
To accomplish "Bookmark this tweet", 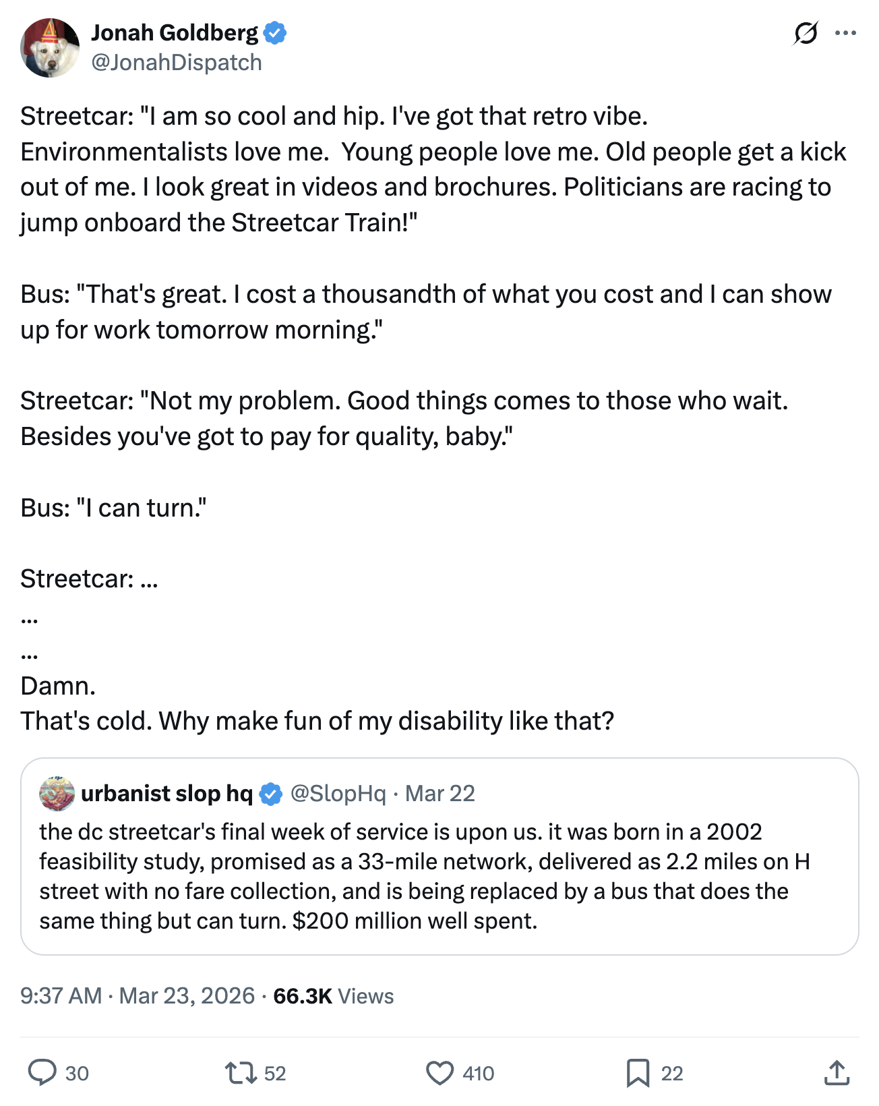I will pos(637,1072).
